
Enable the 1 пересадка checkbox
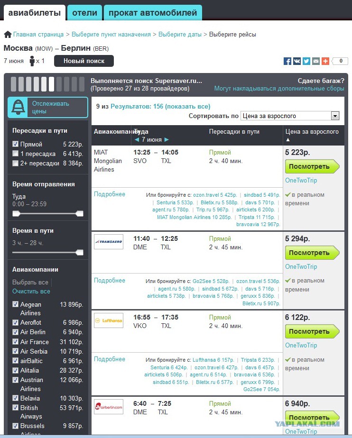[16, 154]
